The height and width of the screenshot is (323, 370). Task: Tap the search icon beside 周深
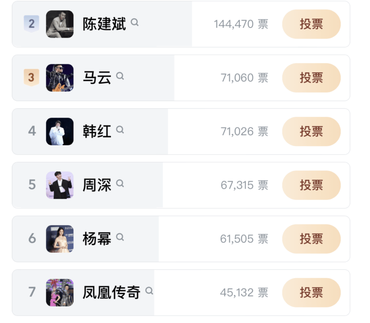(120, 183)
